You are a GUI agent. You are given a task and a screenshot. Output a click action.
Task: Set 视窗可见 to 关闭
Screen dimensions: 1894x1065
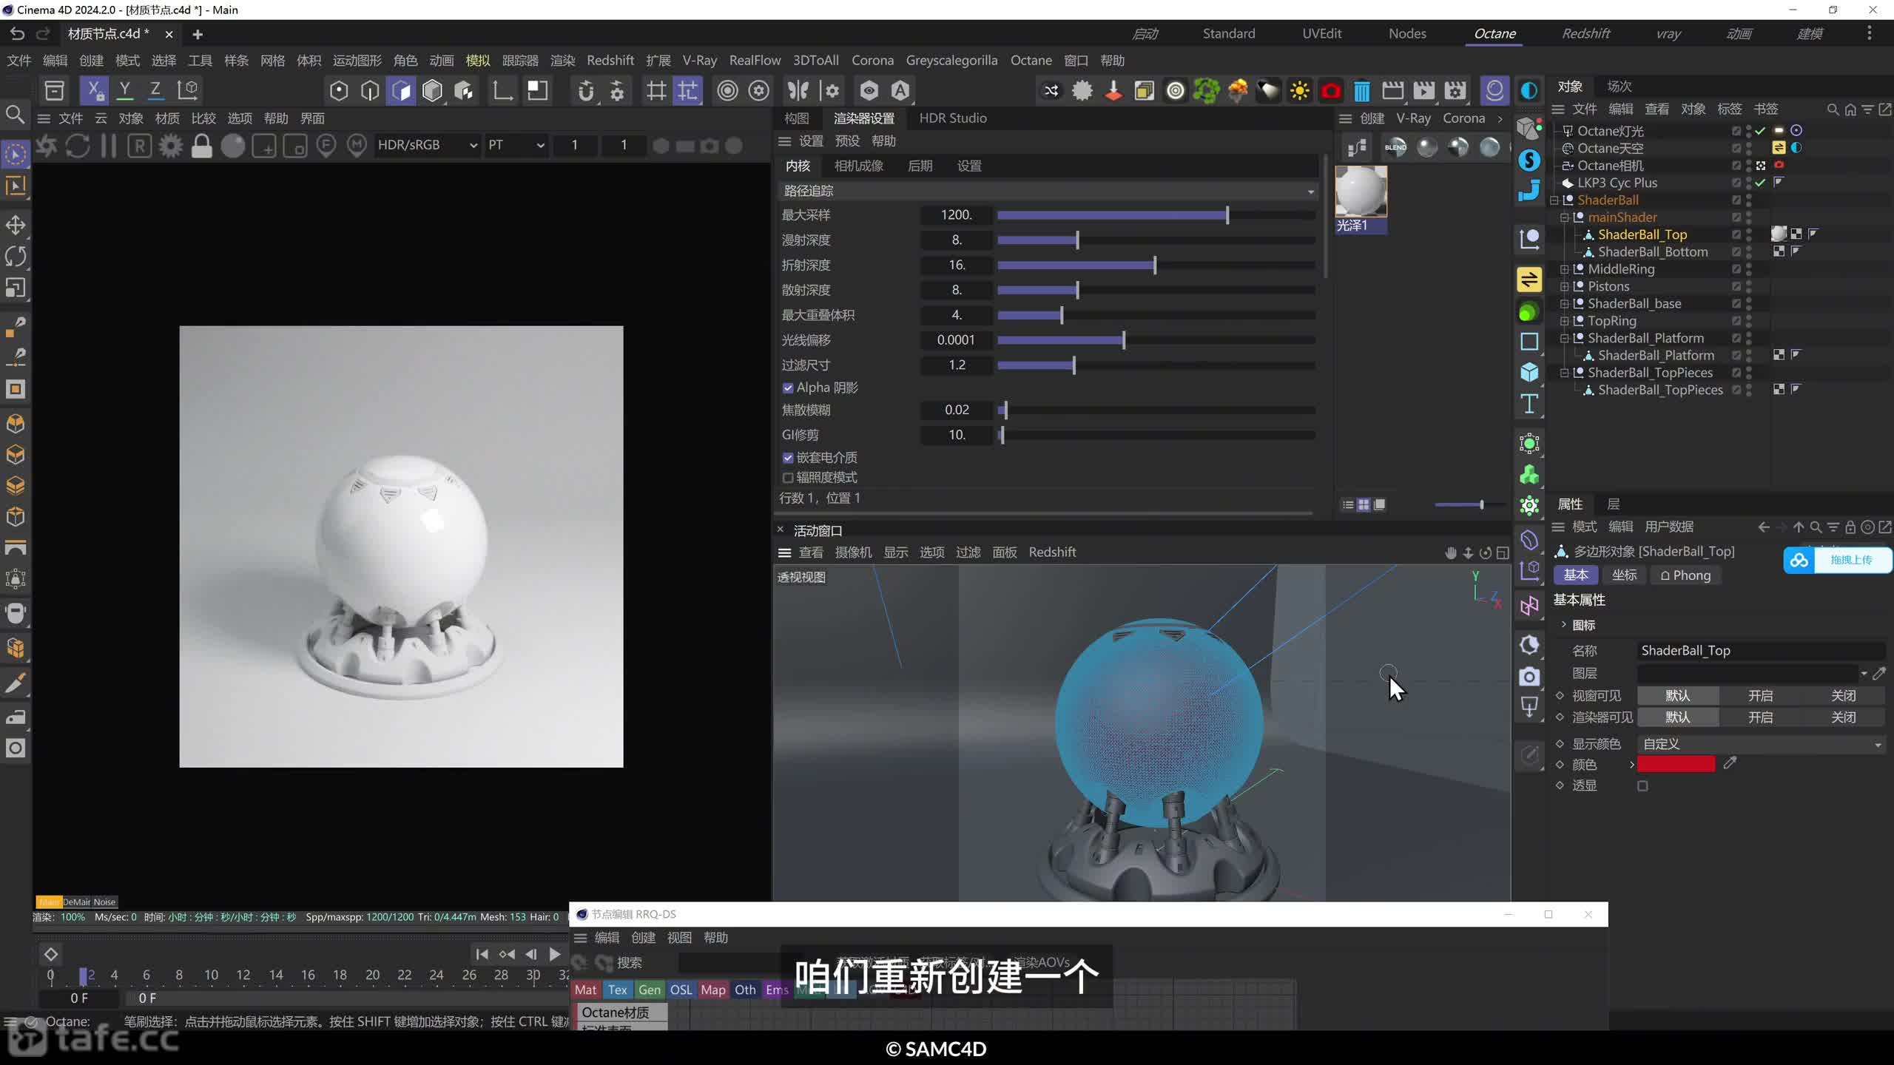tap(1843, 696)
